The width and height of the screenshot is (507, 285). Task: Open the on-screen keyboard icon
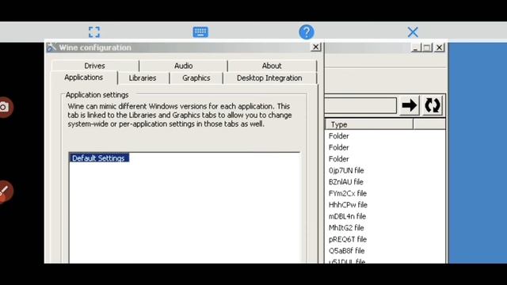click(x=200, y=32)
